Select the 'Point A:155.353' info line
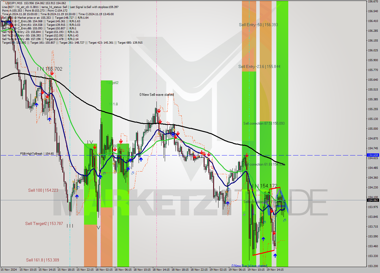The height and width of the screenshot is (273, 380). 34,10
